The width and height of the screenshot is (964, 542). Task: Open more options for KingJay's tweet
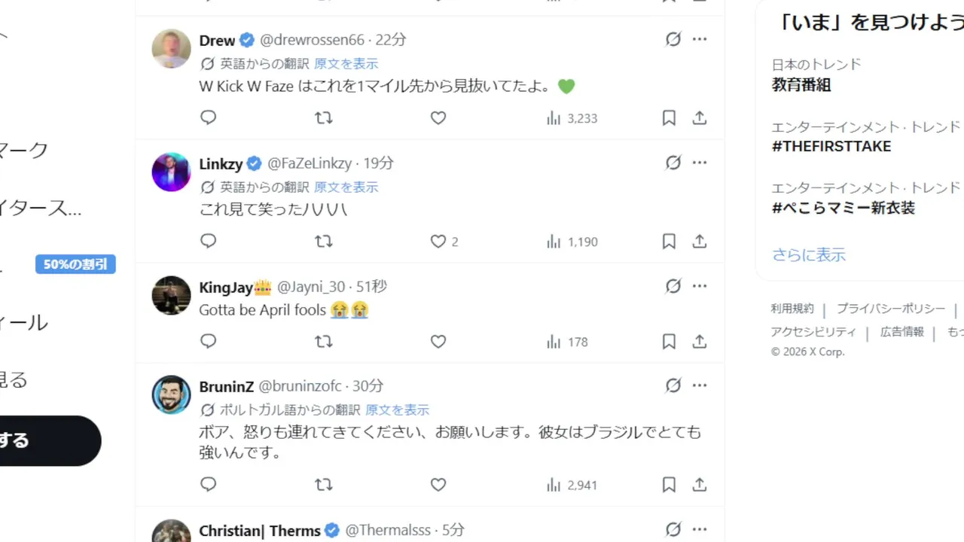pyautogui.click(x=700, y=286)
